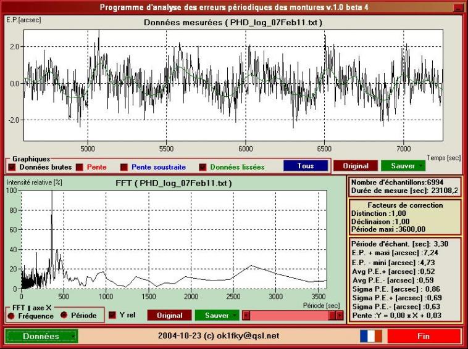Click Sigma P.E.- 0,63 value
This screenshot has height=349, width=468.
pos(396,306)
